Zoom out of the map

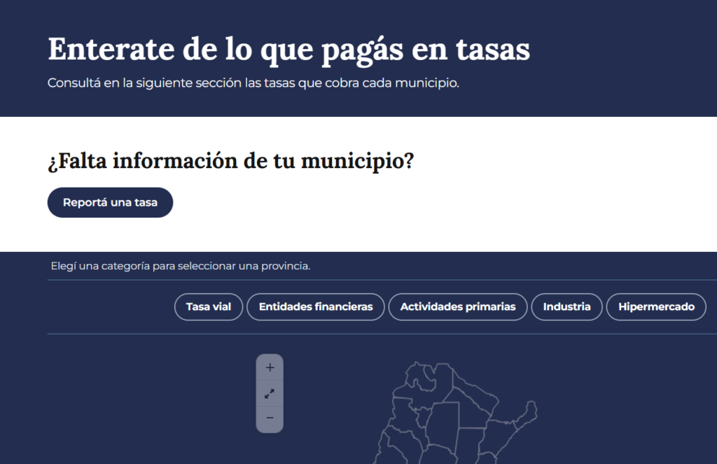270,419
